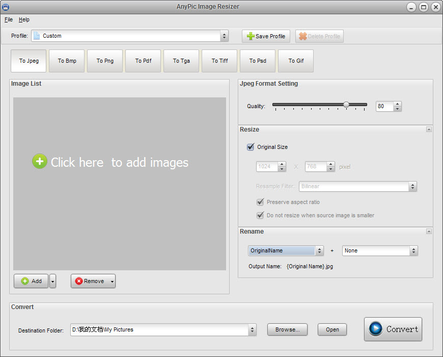
Task: Collapse the Rename section
Action: (x=429, y=232)
